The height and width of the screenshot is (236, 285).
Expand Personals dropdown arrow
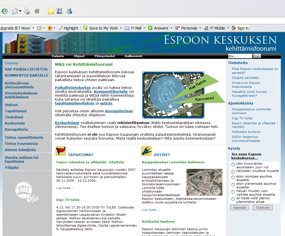click(200, 28)
